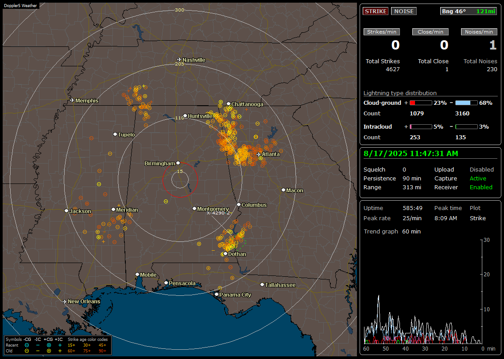
Task: Select the Jackson city marker dot
Action: [x=66, y=211]
